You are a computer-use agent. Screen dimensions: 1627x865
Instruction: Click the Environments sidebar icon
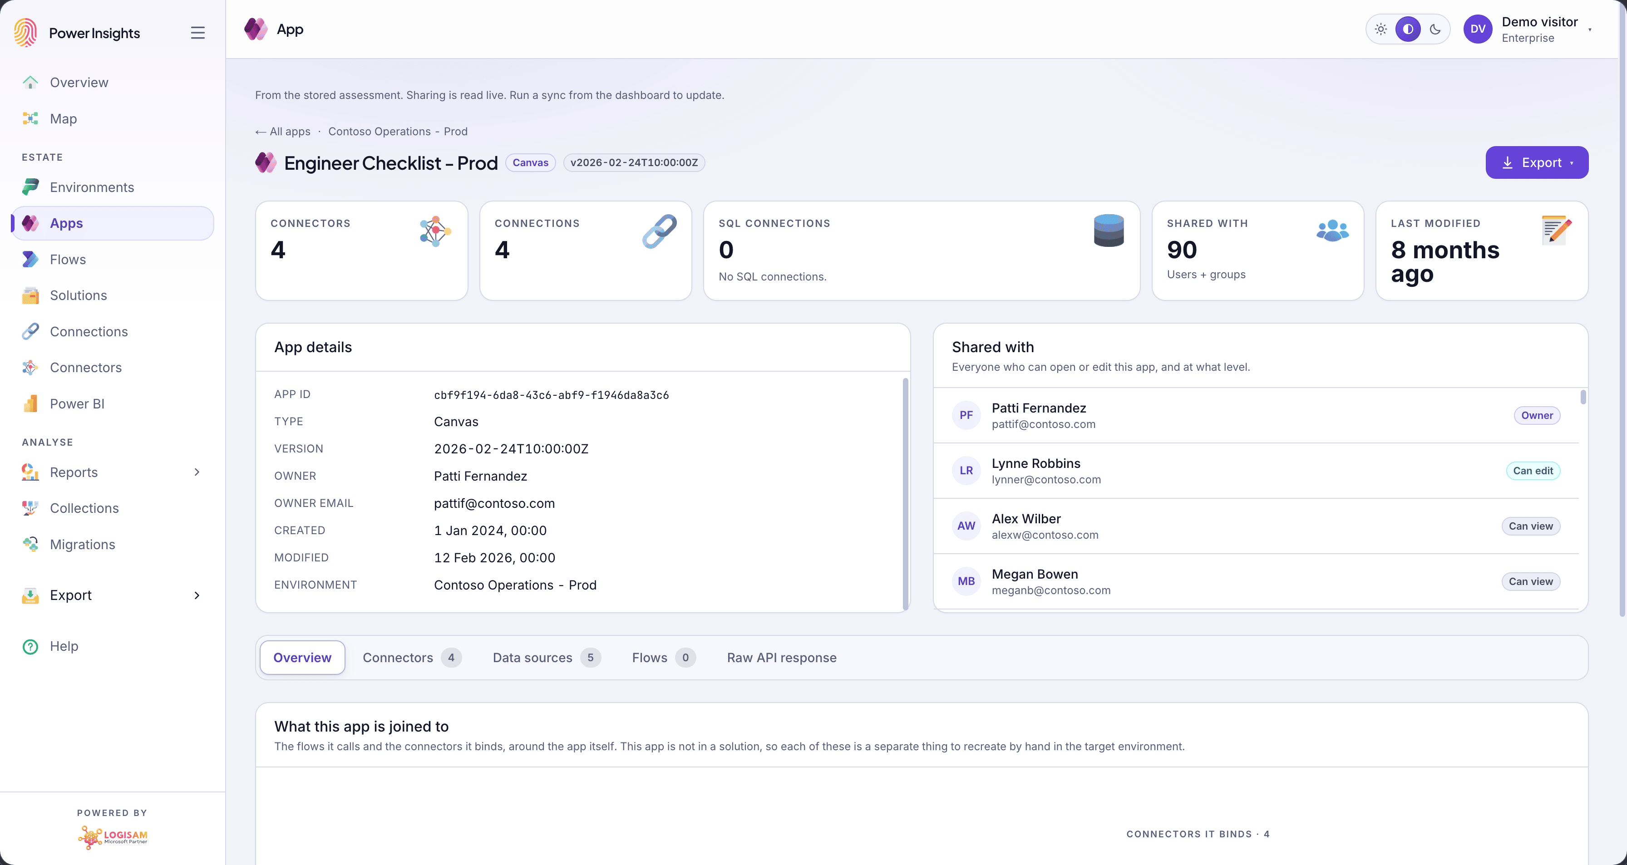(x=30, y=187)
